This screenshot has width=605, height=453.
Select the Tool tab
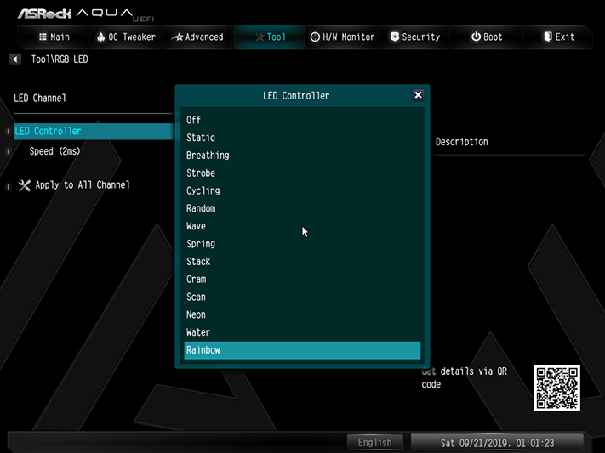tap(270, 37)
